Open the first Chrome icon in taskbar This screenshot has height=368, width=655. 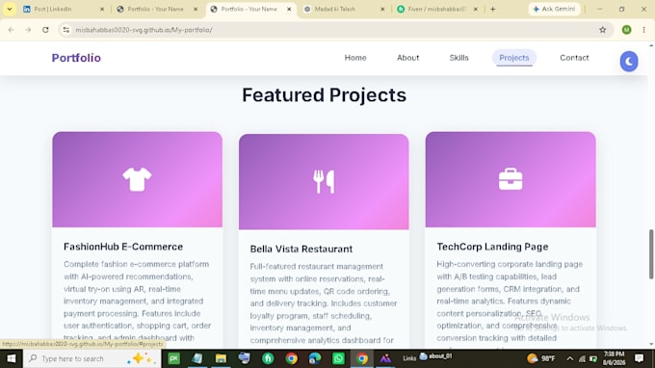tap(292, 358)
